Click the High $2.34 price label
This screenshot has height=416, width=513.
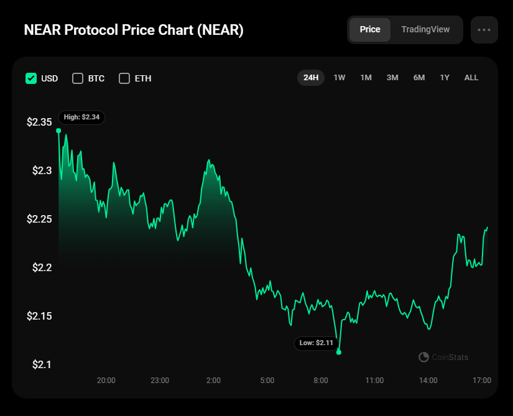click(x=81, y=117)
